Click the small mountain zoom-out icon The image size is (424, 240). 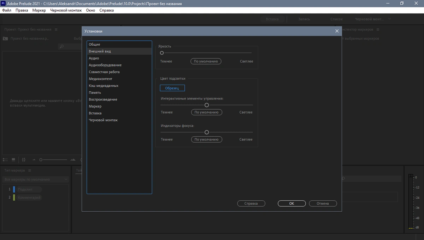[x=34, y=160]
